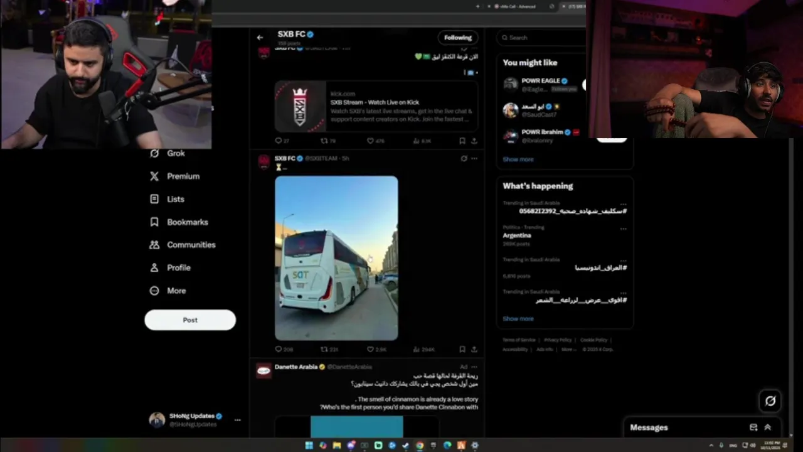Click Show more under You might like
Viewport: 803px width, 452px height.
coord(518,159)
